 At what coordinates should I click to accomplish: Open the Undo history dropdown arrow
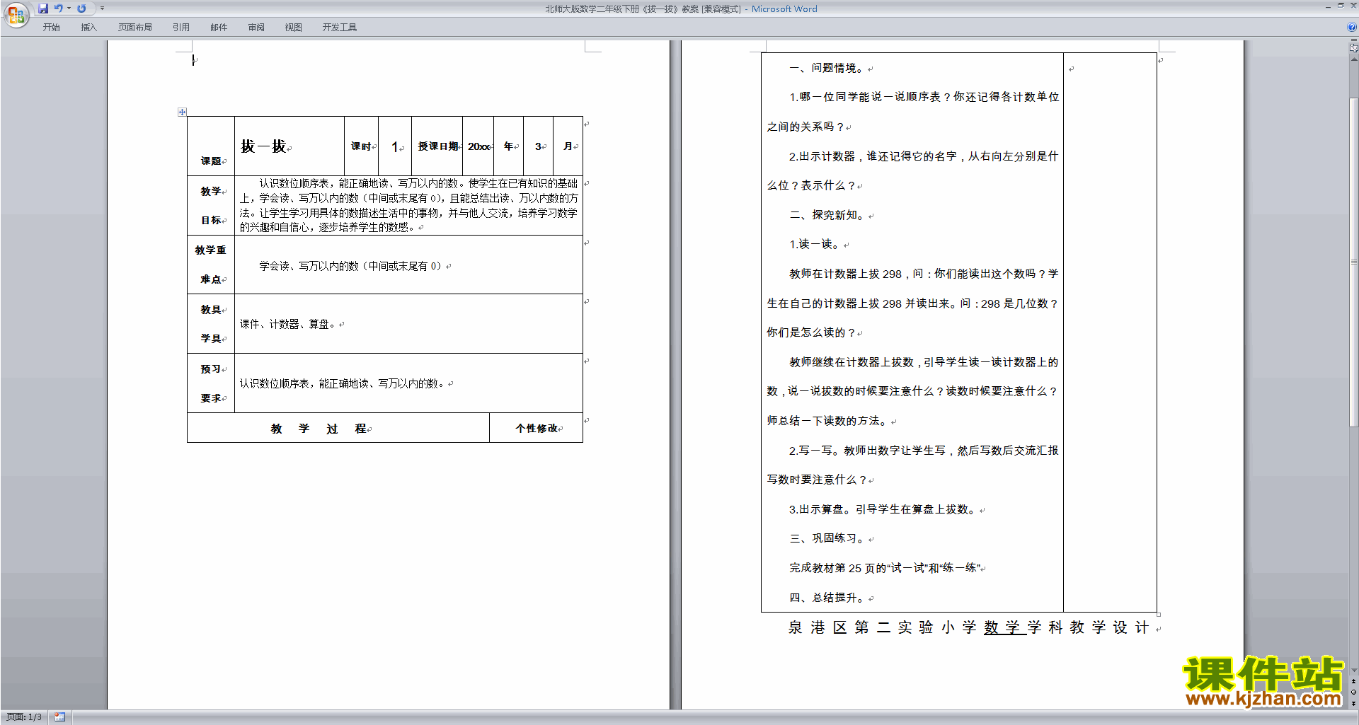69,8
